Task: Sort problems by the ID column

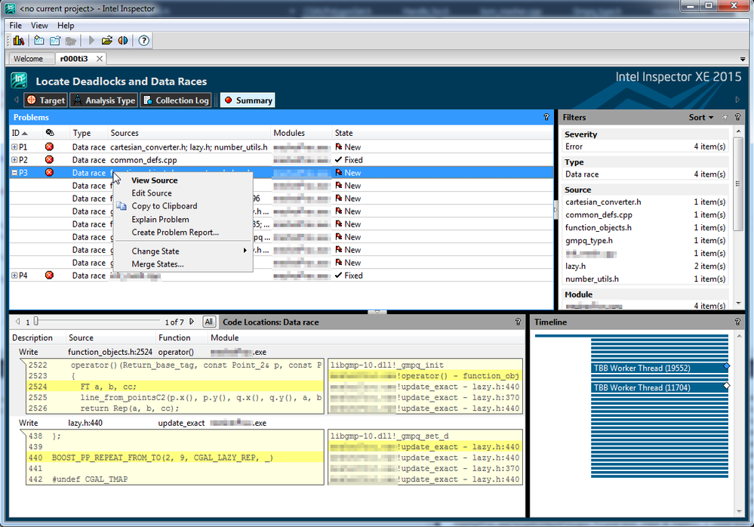Action: (20, 133)
